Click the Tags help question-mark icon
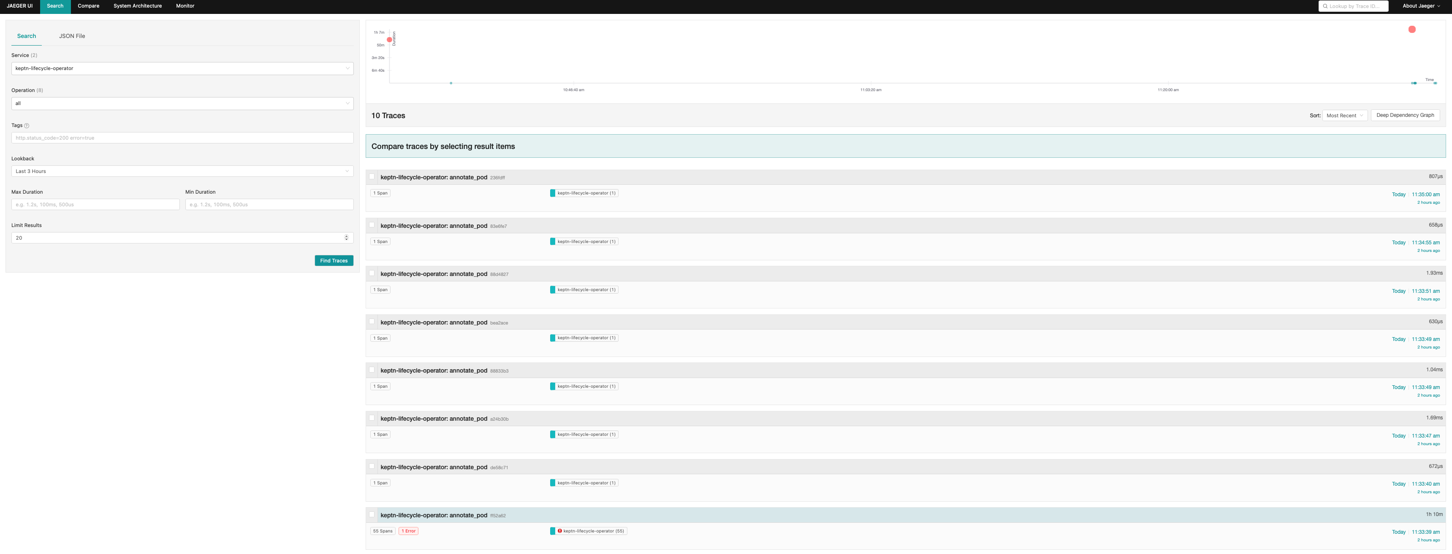The height and width of the screenshot is (554, 1452). click(27, 126)
